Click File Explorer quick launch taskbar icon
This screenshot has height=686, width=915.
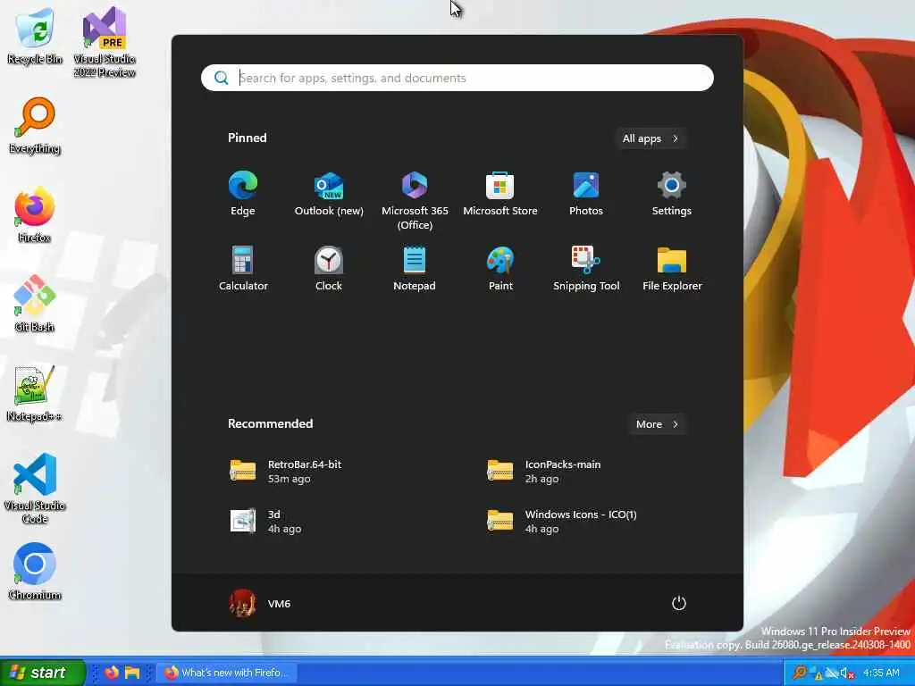click(x=132, y=673)
